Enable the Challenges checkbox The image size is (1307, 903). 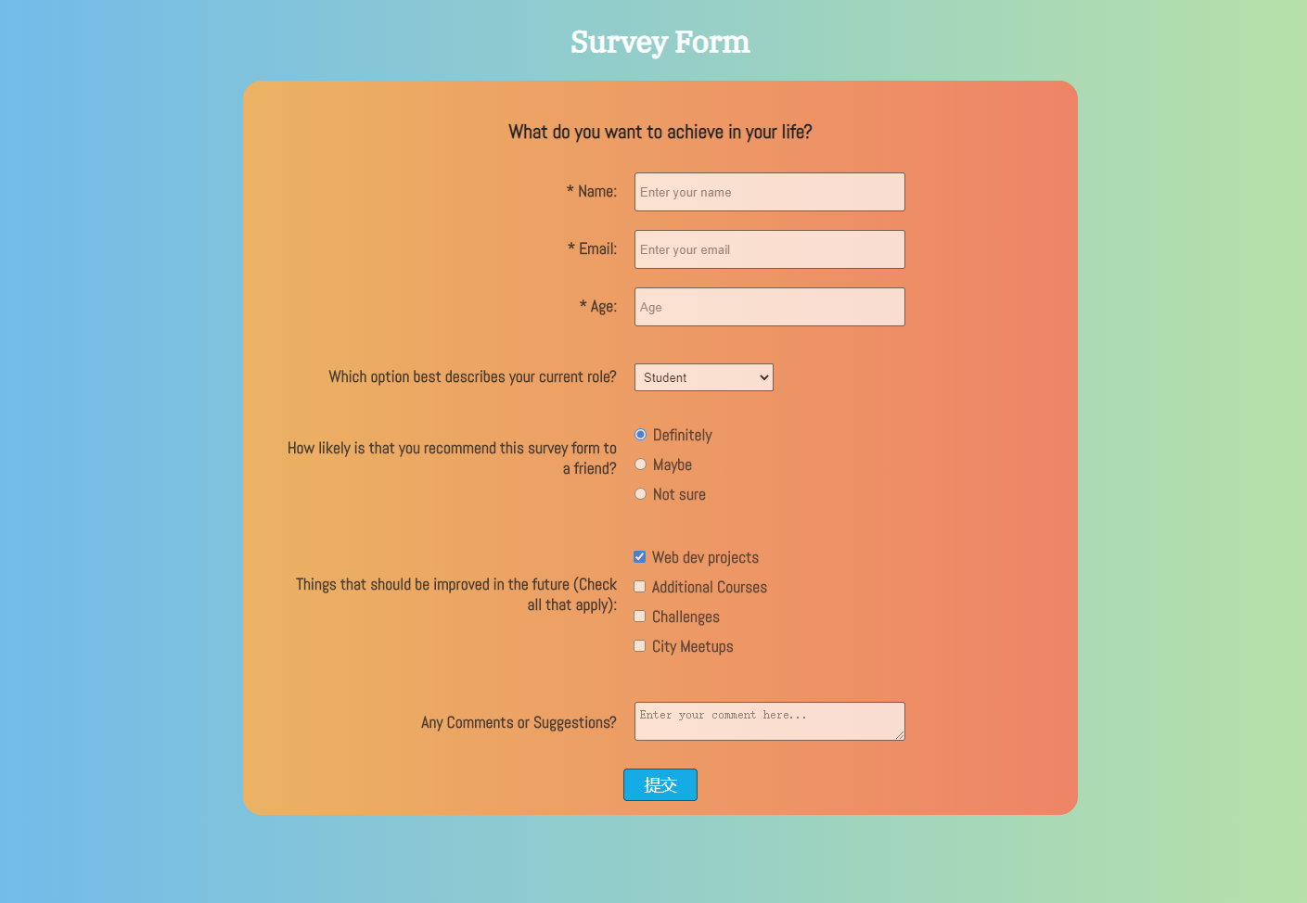click(x=639, y=617)
